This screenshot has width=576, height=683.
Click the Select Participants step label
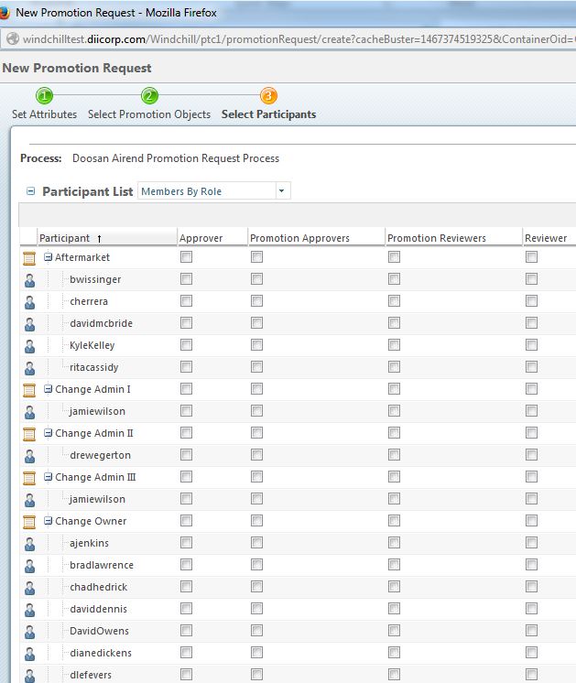(x=269, y=114)
